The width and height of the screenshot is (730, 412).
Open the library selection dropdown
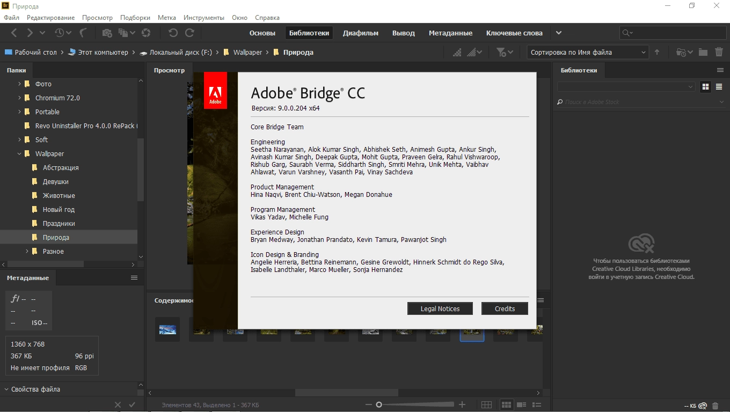tap(626, 86)
